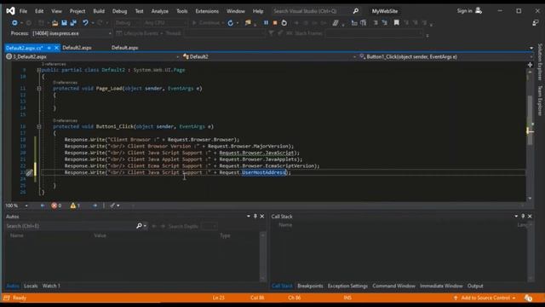The height and width of the screenshot is (307, 545).
Task: Click the Open File folder icon
Action: pos(54,23)
